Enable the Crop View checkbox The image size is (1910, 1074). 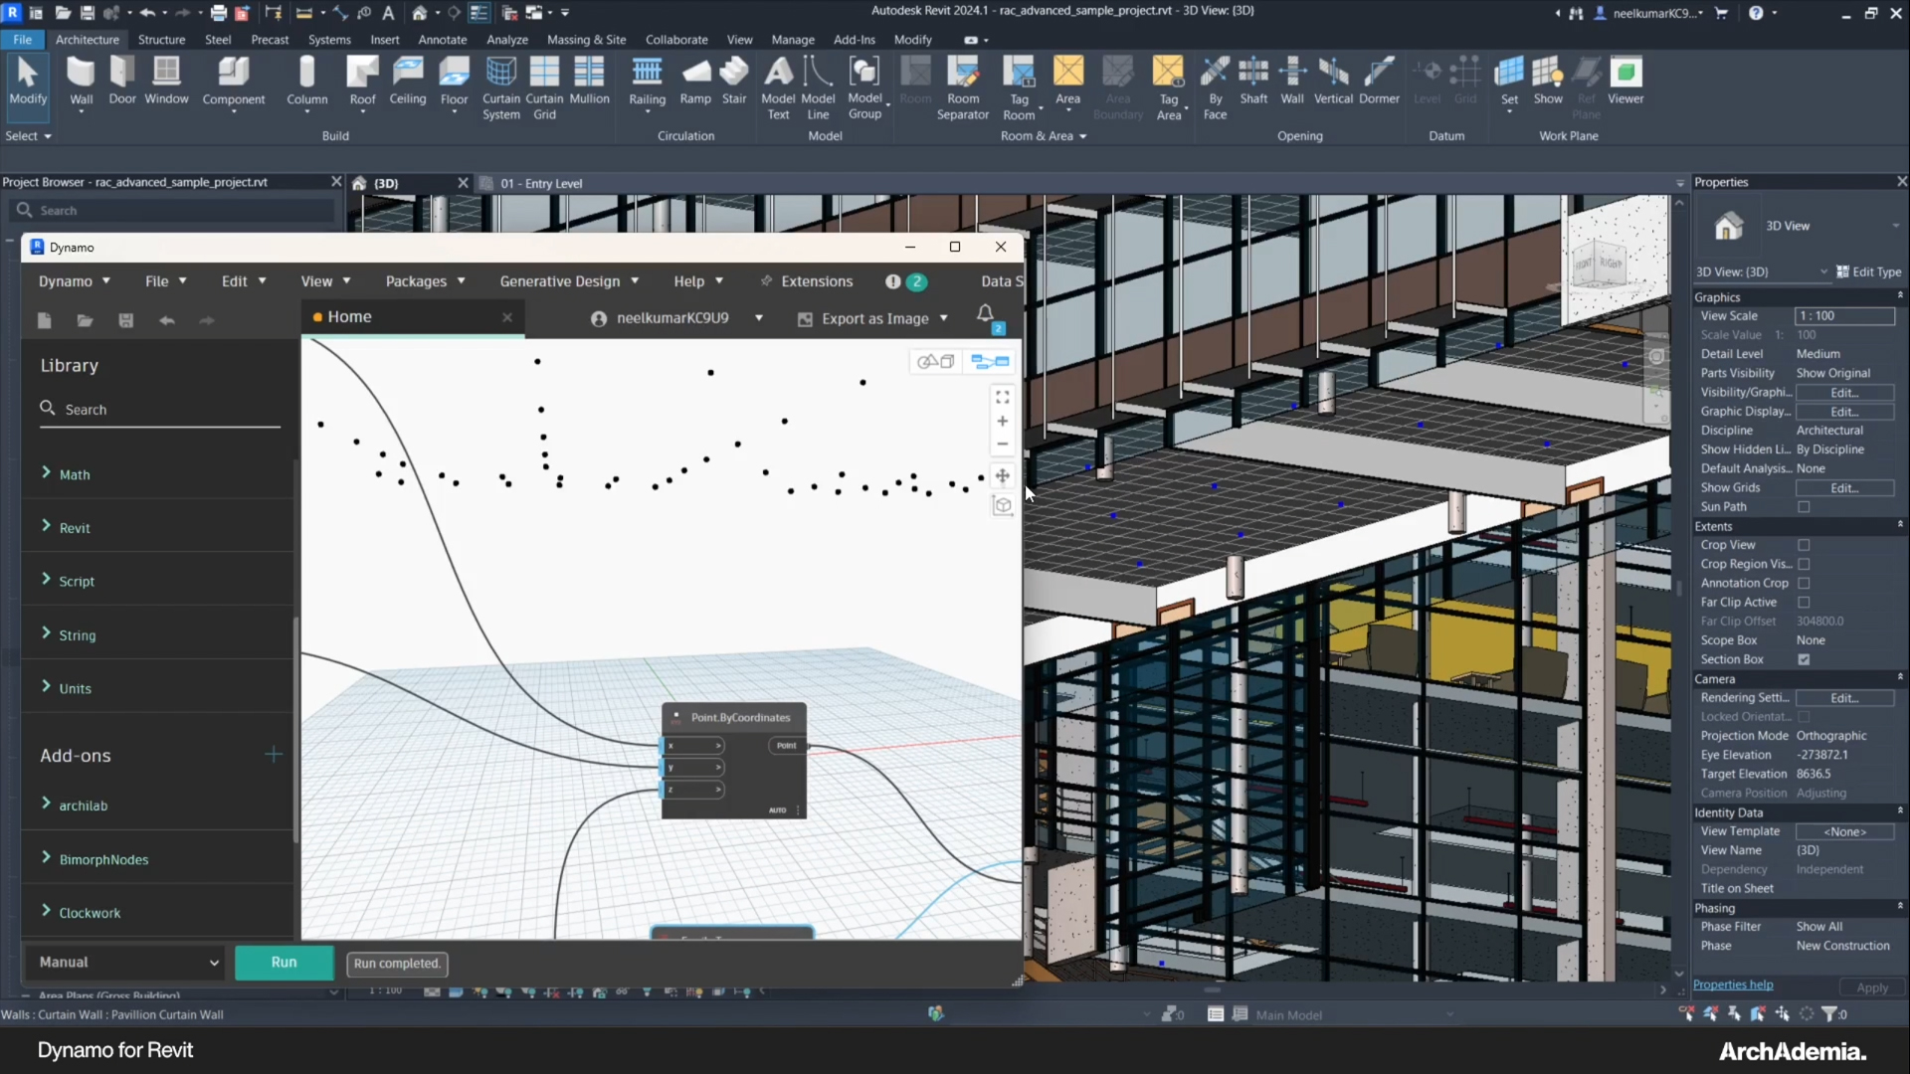(1804, 545)
